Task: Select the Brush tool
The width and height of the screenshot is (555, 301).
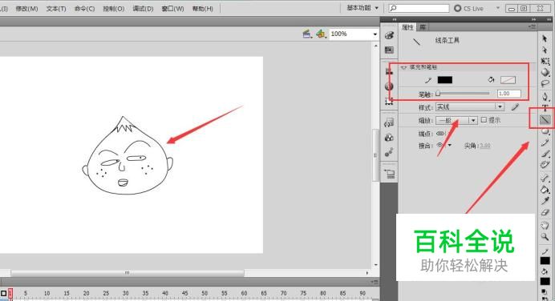Action: click(x=545, y=154)
